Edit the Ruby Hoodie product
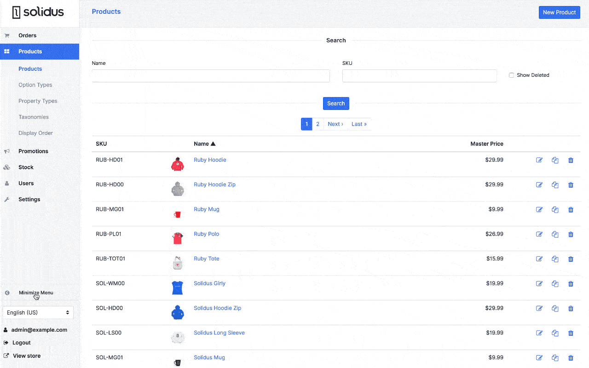Screen dimensions: 589x368 point(539,160)
